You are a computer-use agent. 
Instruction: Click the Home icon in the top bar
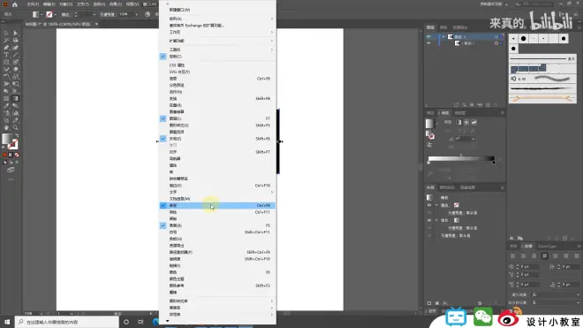click(x=15, y=4)
